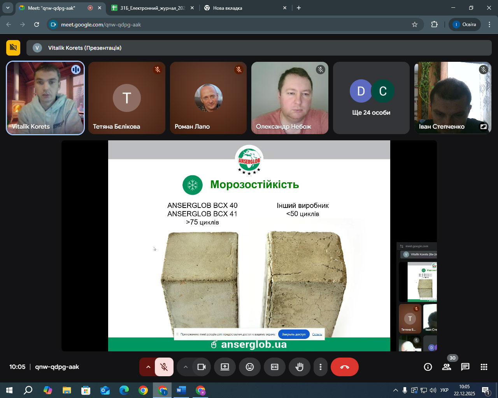Open more options three-dot menu
The width and height of the screenshot is (498, 398).
[x=321, y=367]
